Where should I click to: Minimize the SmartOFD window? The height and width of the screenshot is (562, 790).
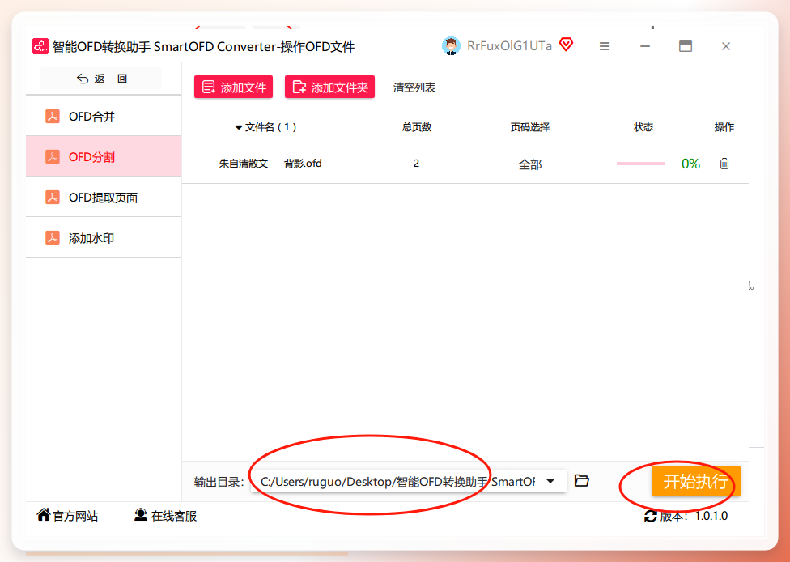pyautogui.click(x=645, y=46)
